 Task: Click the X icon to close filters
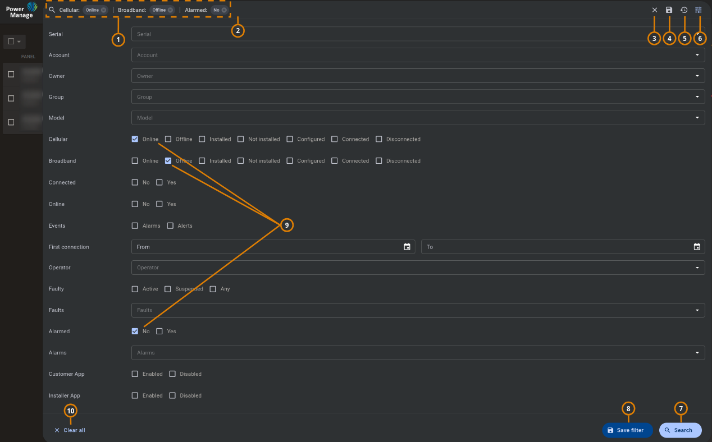(654, 10)
